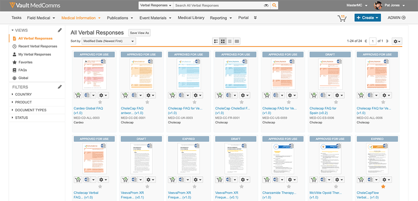This screenshot has width=418, height=201.
Task: Click the pencil icon to edit Filters
Action: (60, 87)
